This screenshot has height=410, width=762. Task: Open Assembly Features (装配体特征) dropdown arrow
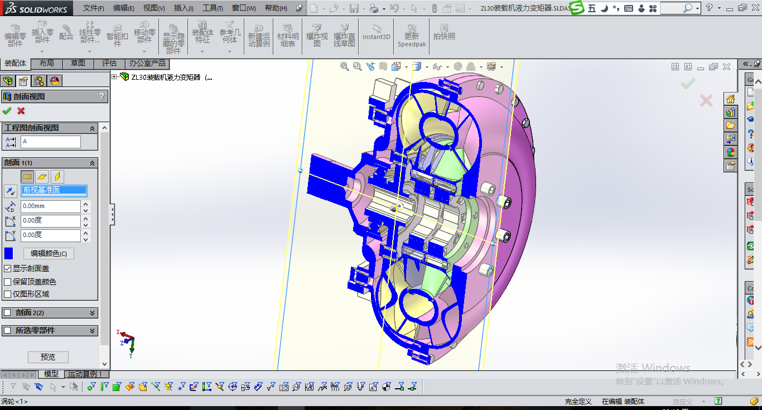202,51
